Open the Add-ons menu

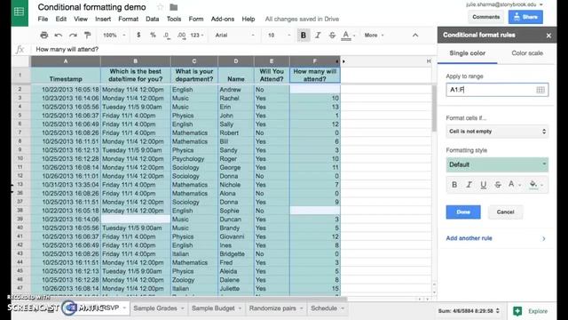point(223,19)
